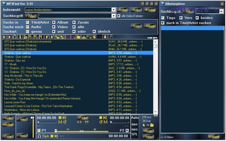Click the Aufr. button
The width and height of the screenshot is (226, 141).
pyautogui.click(x=136, y=10)
